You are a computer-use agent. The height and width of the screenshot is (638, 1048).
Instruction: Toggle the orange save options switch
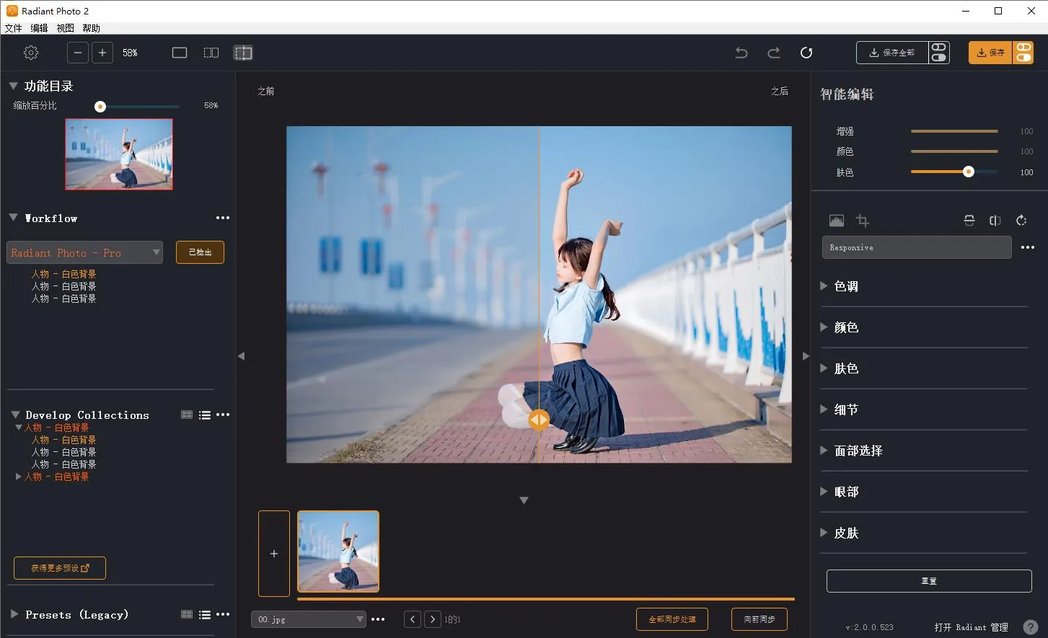[x=1023, y=53]
